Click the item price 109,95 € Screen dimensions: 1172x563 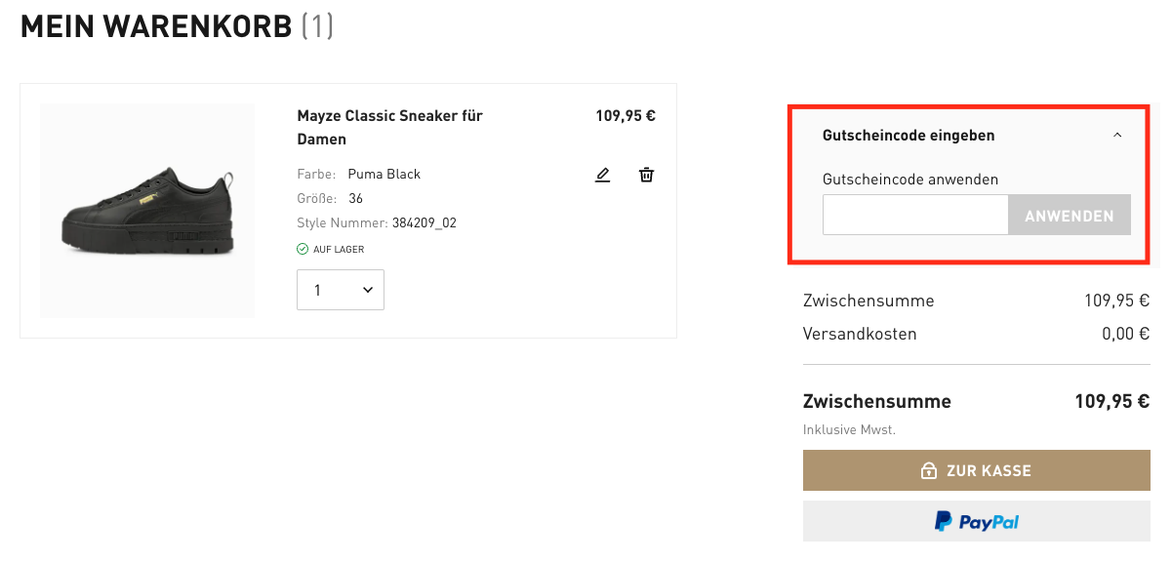(x=626, y=115)
